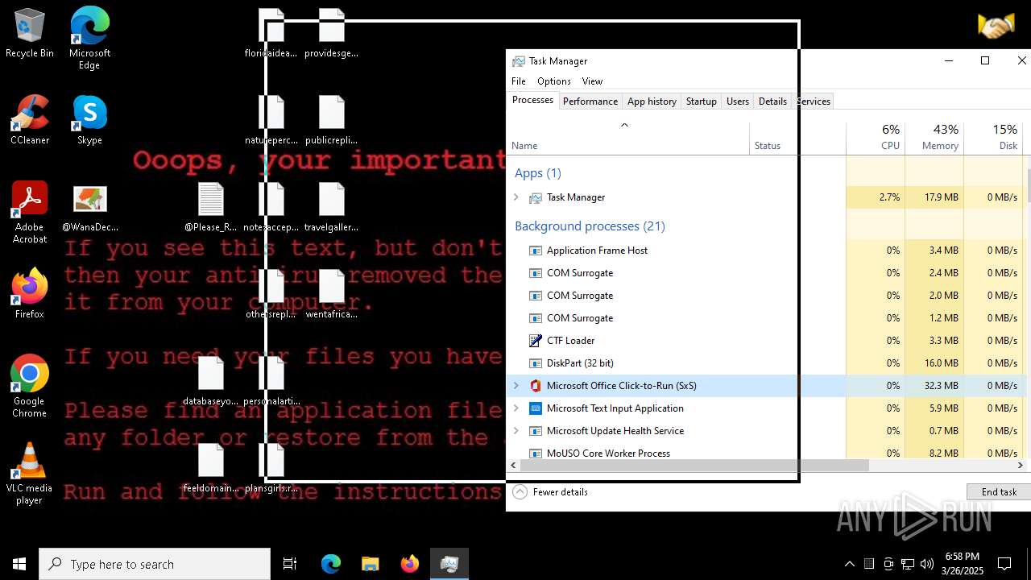Sort processes by the CPU column

(876, 139)
